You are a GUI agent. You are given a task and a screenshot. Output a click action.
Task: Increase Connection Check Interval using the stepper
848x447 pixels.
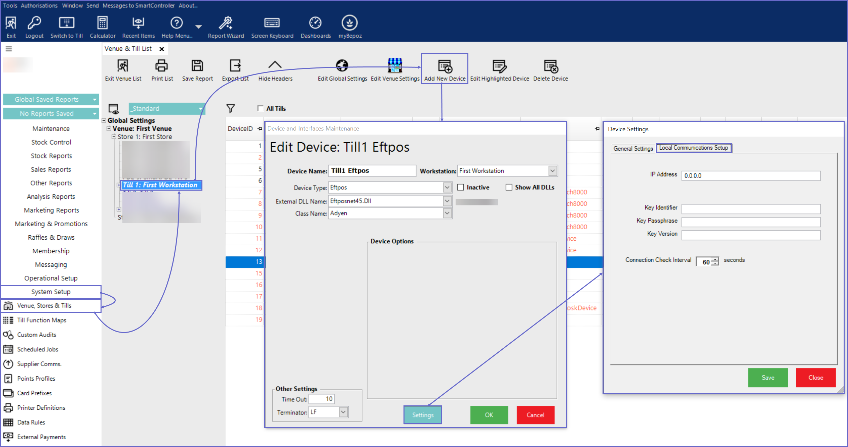tap(715, 260)
